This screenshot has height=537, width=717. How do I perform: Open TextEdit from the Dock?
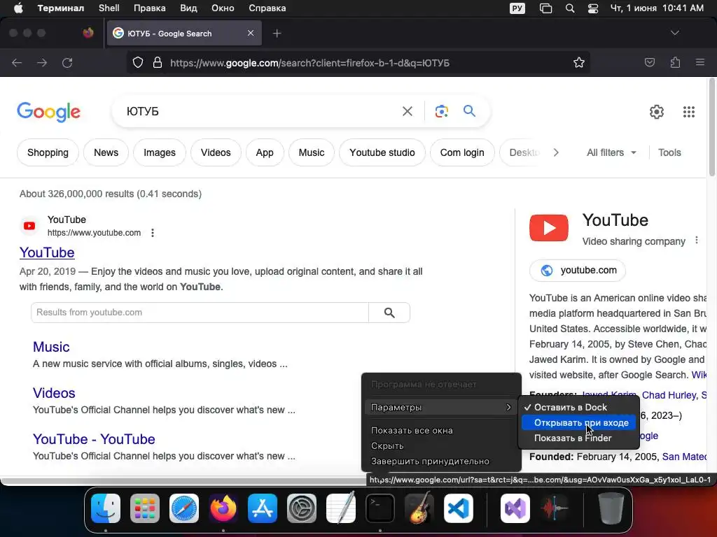coord(341,508)
